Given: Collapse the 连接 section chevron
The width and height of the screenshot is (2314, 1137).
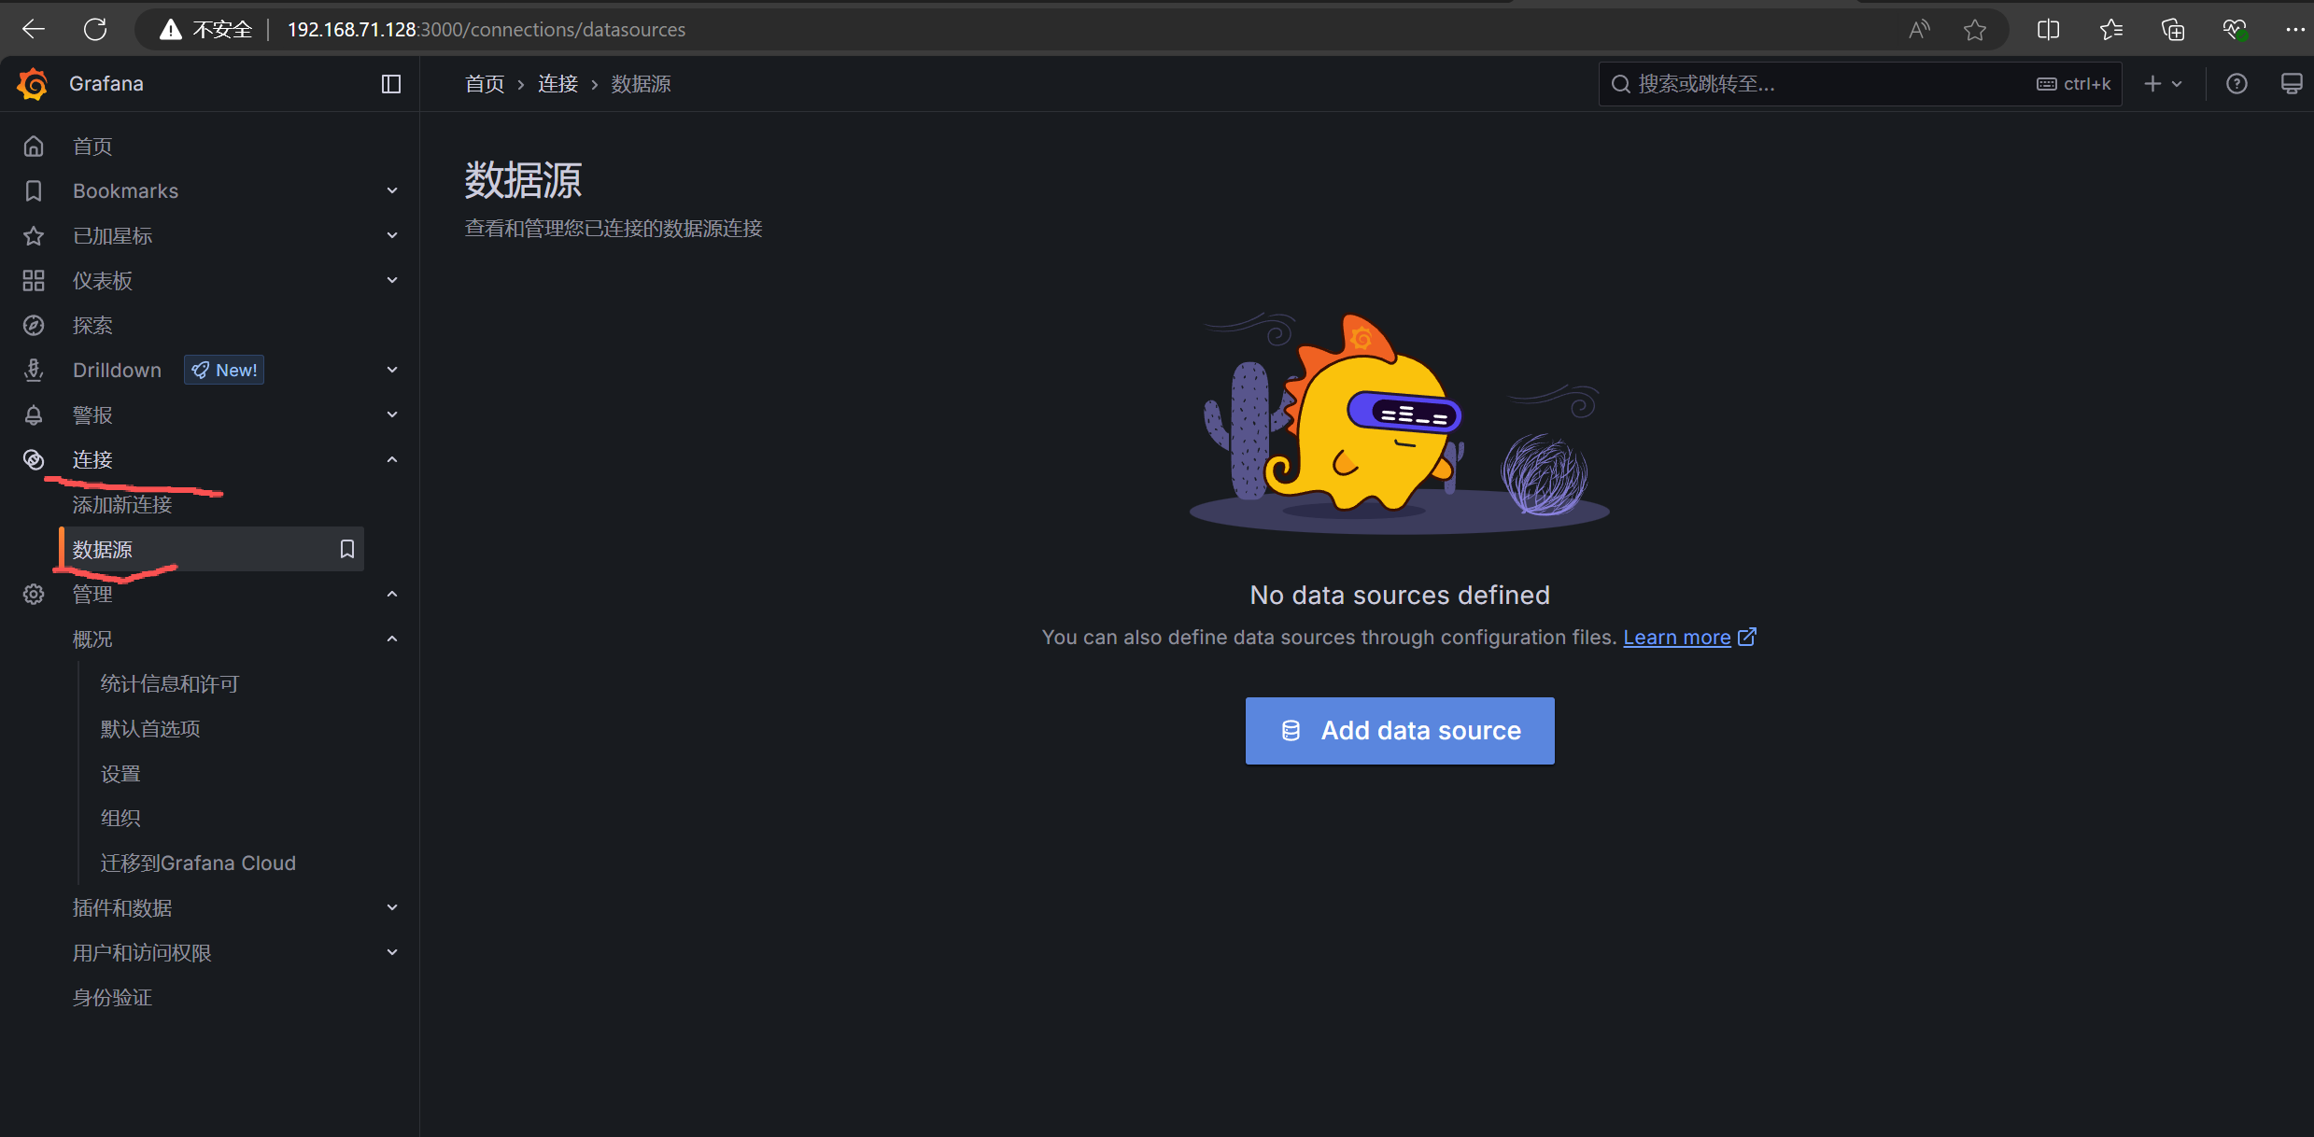Looking at the screenshot, I should 392,460.
